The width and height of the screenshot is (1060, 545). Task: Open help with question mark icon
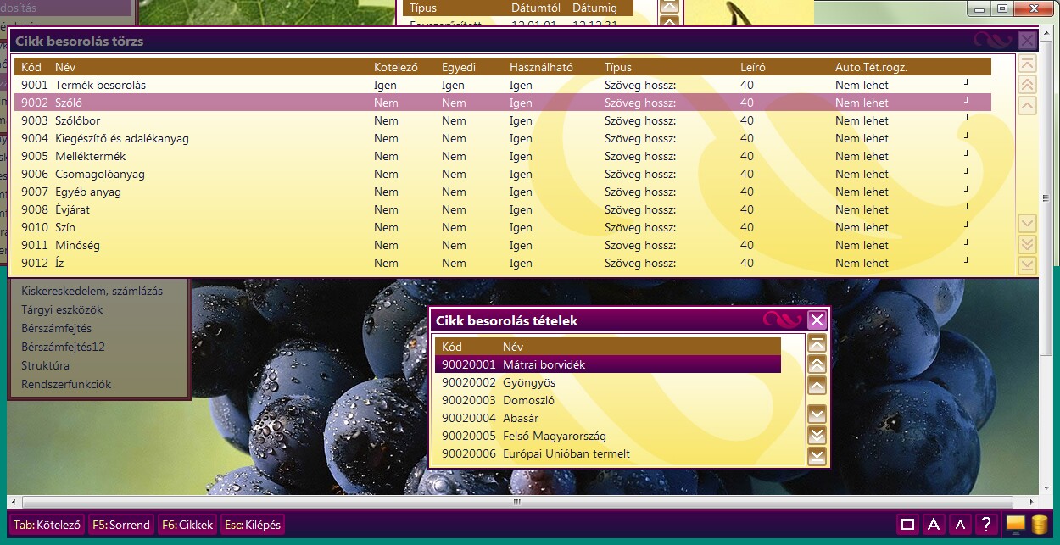(x=985, y=525)
